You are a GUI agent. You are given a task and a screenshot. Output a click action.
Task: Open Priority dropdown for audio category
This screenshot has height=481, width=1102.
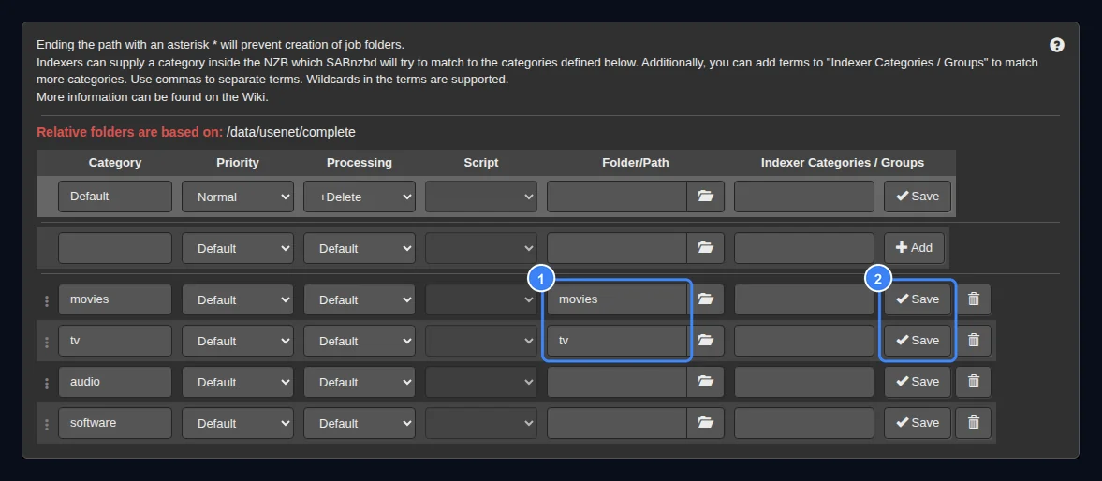[238, 381]
